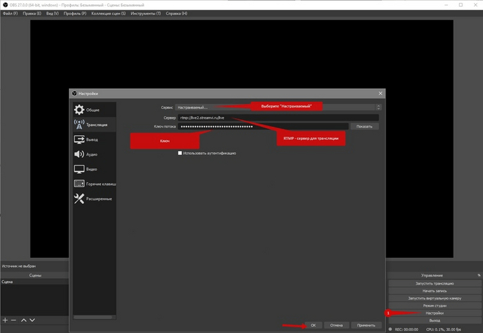Viewport: 483px width, 333px height.
Task: Open the Коллекция сцен menu
Action: 109,13
